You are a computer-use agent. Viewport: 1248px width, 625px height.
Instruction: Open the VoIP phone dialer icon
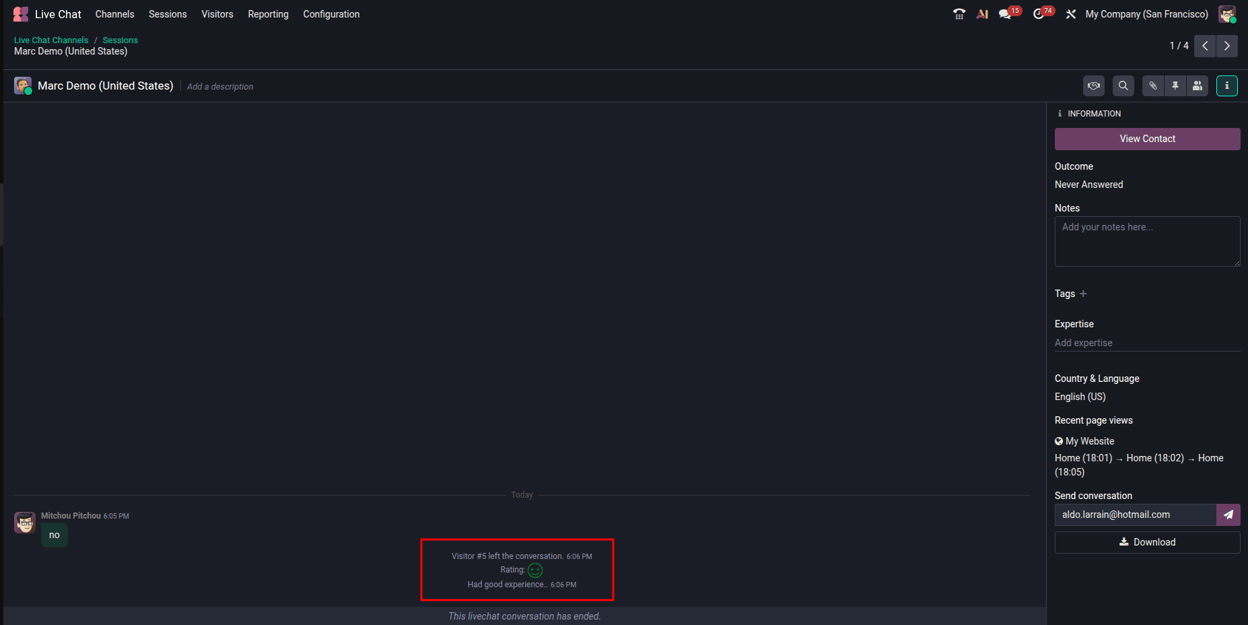[959, 14]
